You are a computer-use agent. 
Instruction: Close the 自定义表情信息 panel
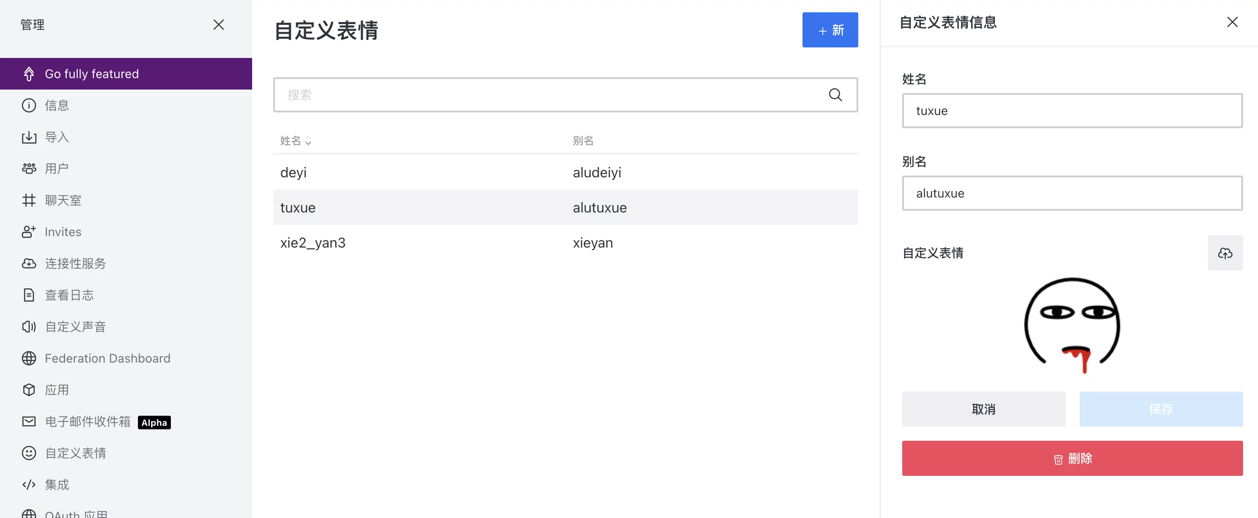1232,22
